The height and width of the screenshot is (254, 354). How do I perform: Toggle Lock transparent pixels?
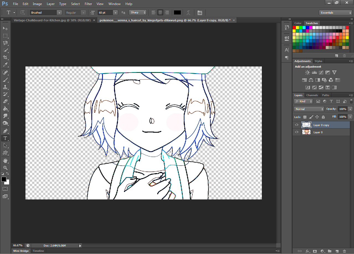pos(305,117)
